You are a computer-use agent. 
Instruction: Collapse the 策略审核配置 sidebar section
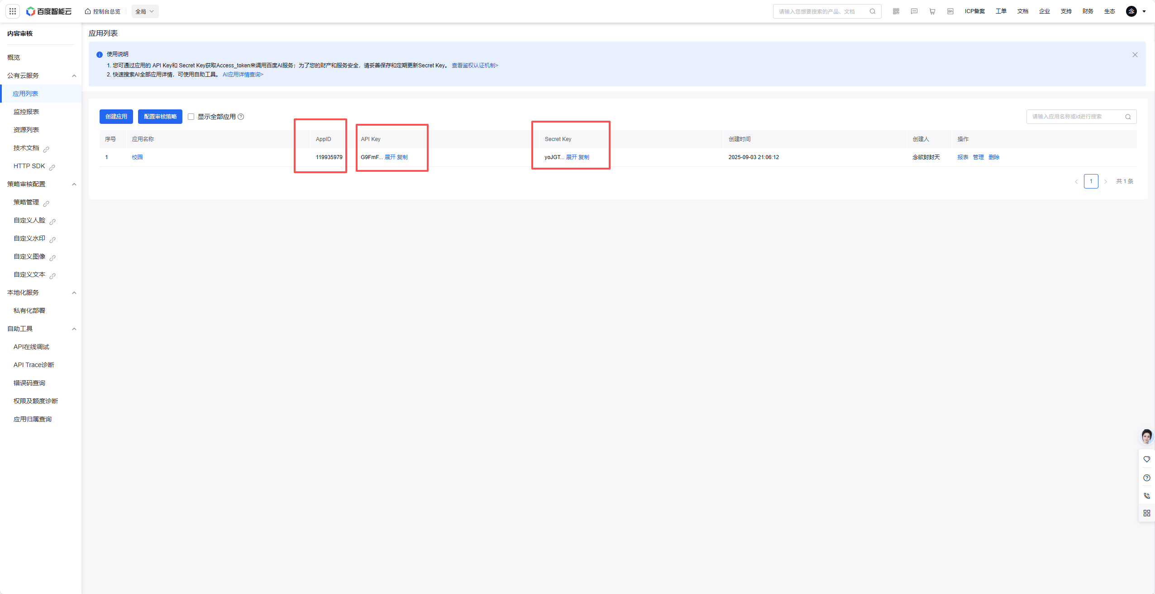coord(74,184)
